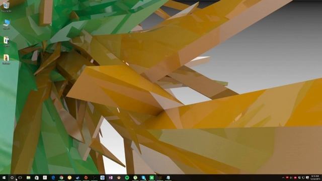Launch File Explorer from the taskbar
The image size is (322, 181).
pyautogui.click(x=28, y=177)
